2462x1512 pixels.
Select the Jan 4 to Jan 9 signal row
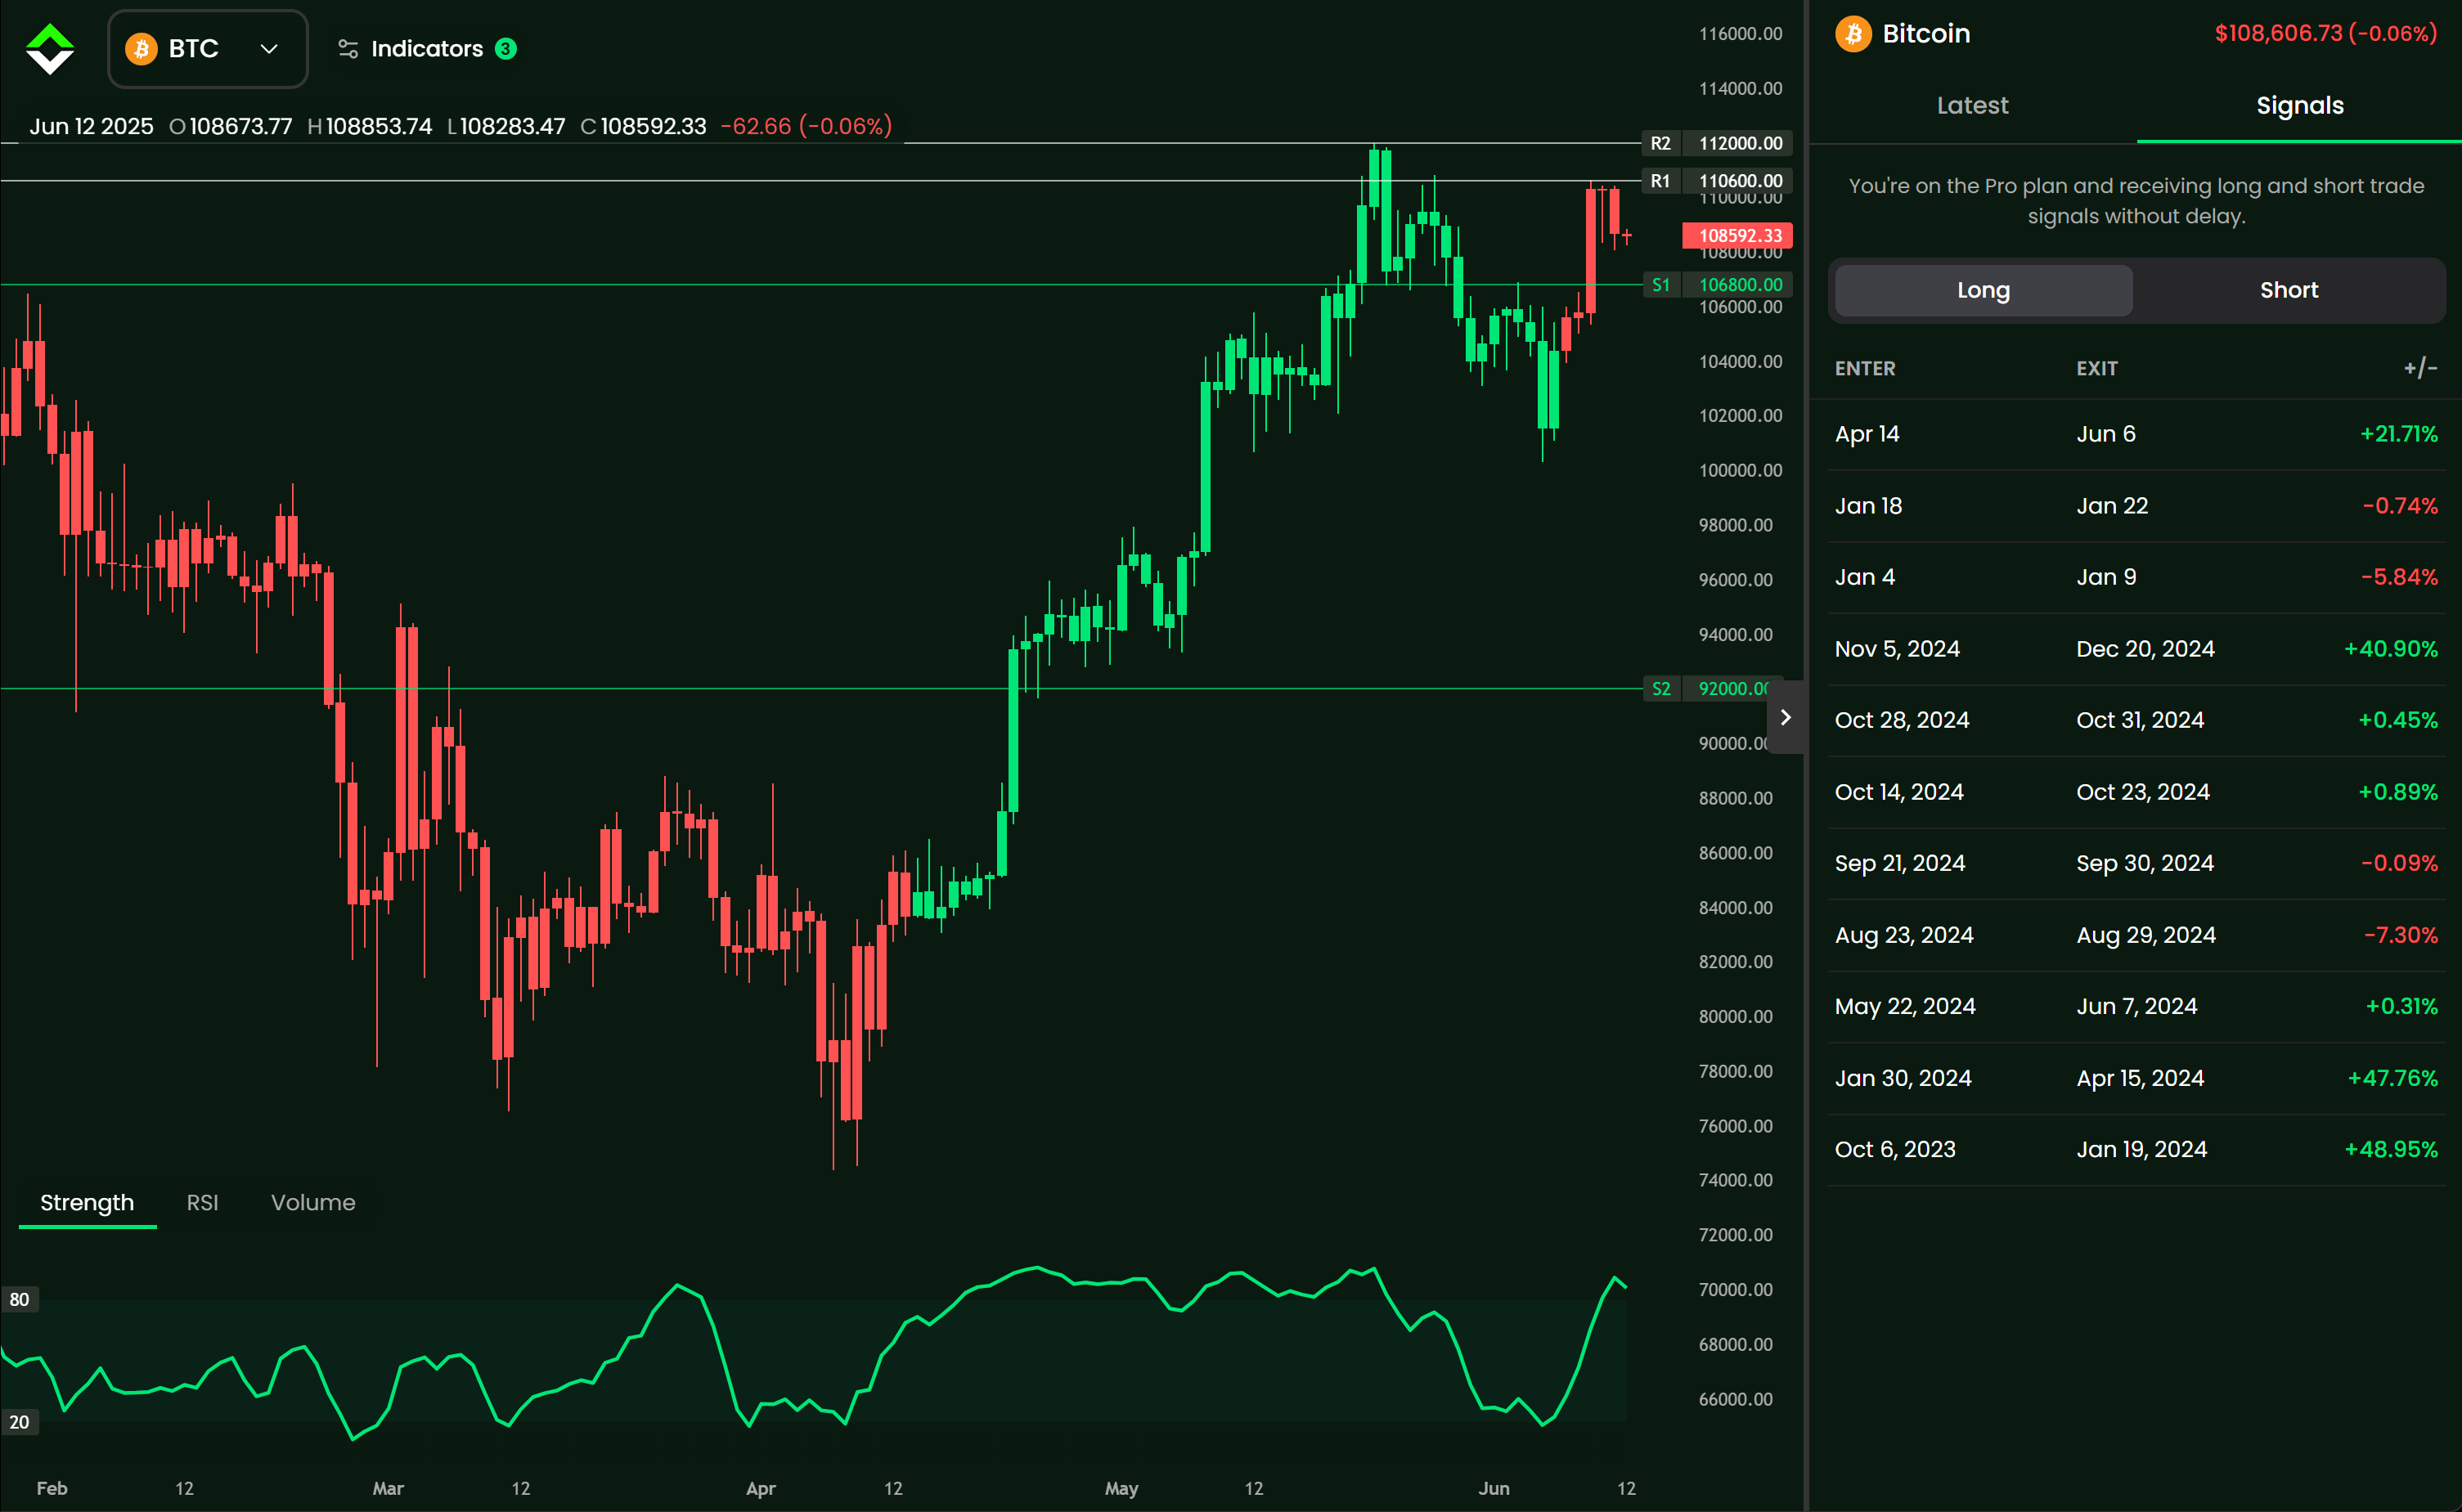[2136, 577]
